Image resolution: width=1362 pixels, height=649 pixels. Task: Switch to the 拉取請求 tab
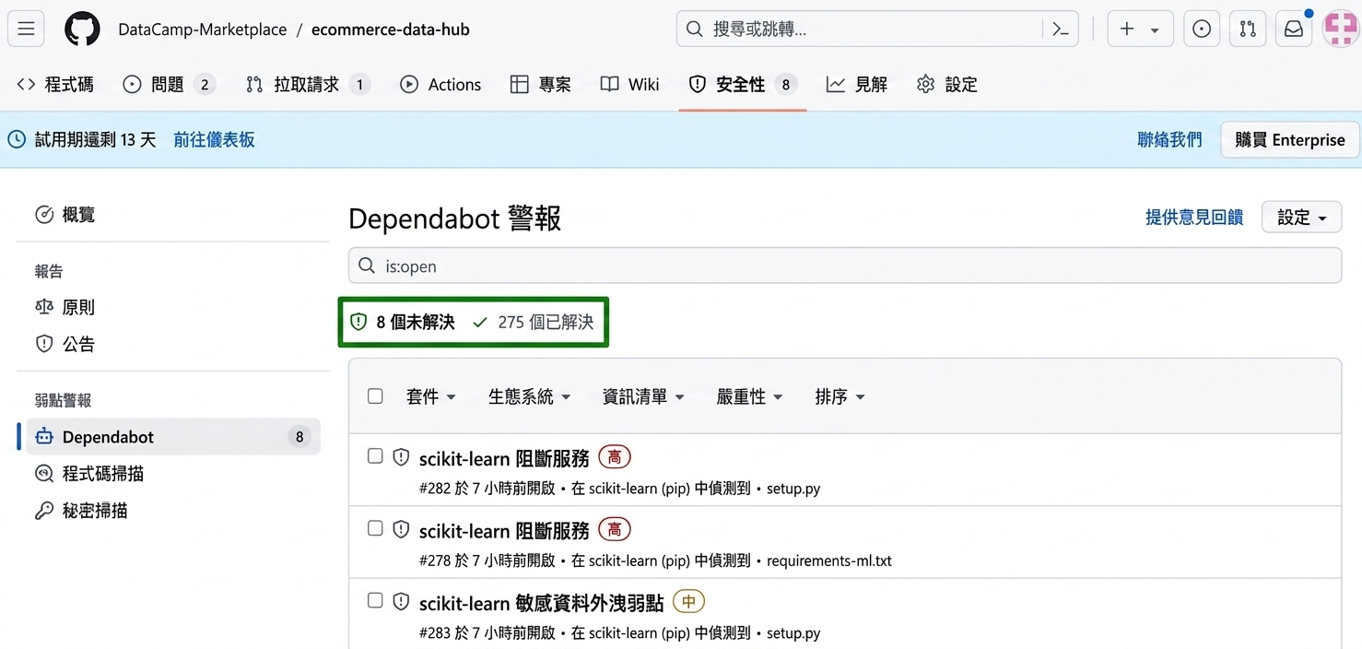tap(308, 85)
